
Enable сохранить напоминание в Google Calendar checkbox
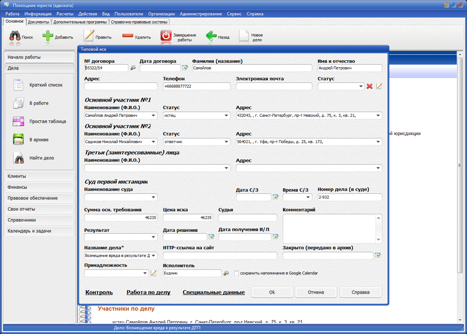coord(236,273)
